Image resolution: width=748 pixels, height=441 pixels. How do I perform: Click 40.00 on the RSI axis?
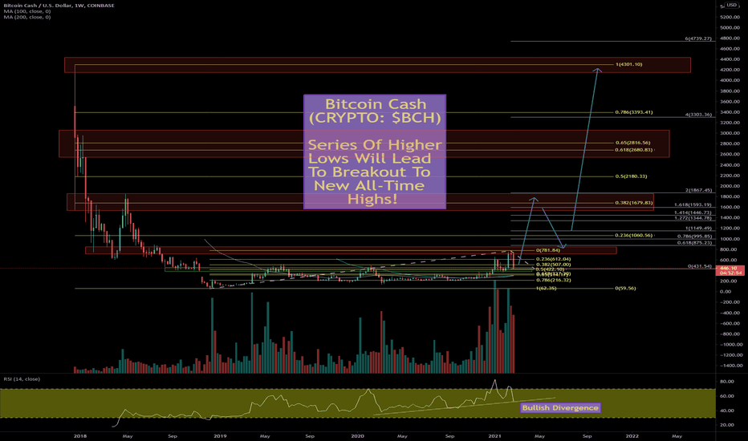(726, 410)
